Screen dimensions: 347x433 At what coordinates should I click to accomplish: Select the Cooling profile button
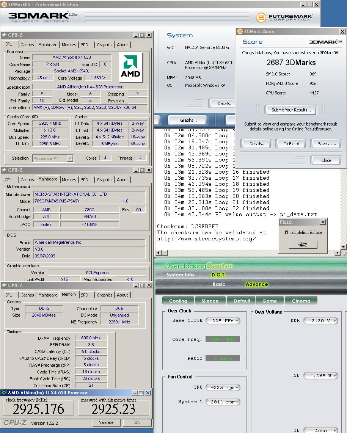(x=178, y=301)
